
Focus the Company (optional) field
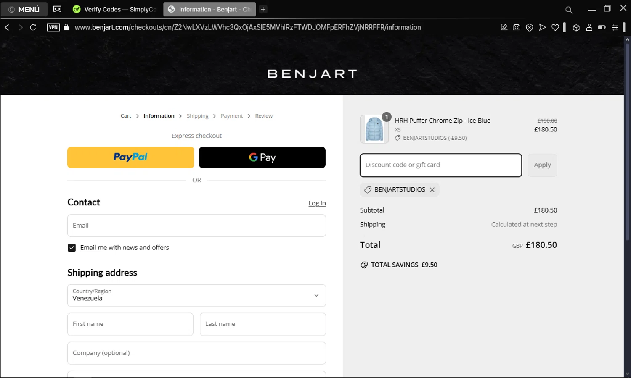(x=196, y=353)
